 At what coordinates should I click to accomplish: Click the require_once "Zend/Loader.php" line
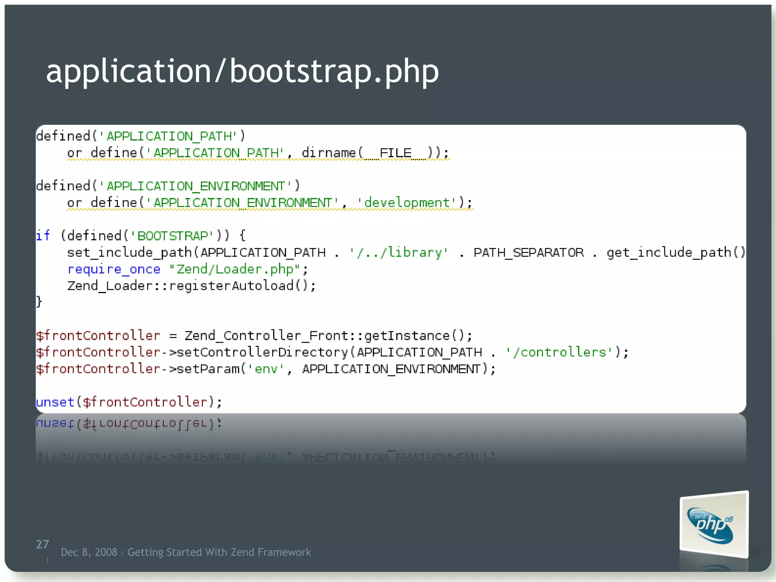tap(188, 269)
